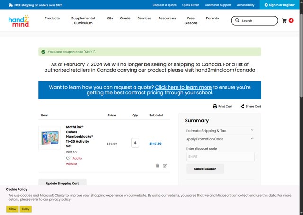Click the Share Cart share icon
The width and height of the screenshot is (303, 215).
(x=242, y=107)
